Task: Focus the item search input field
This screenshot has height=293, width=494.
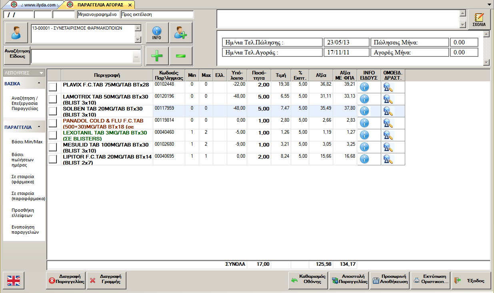Action: (x=82, y=56)
